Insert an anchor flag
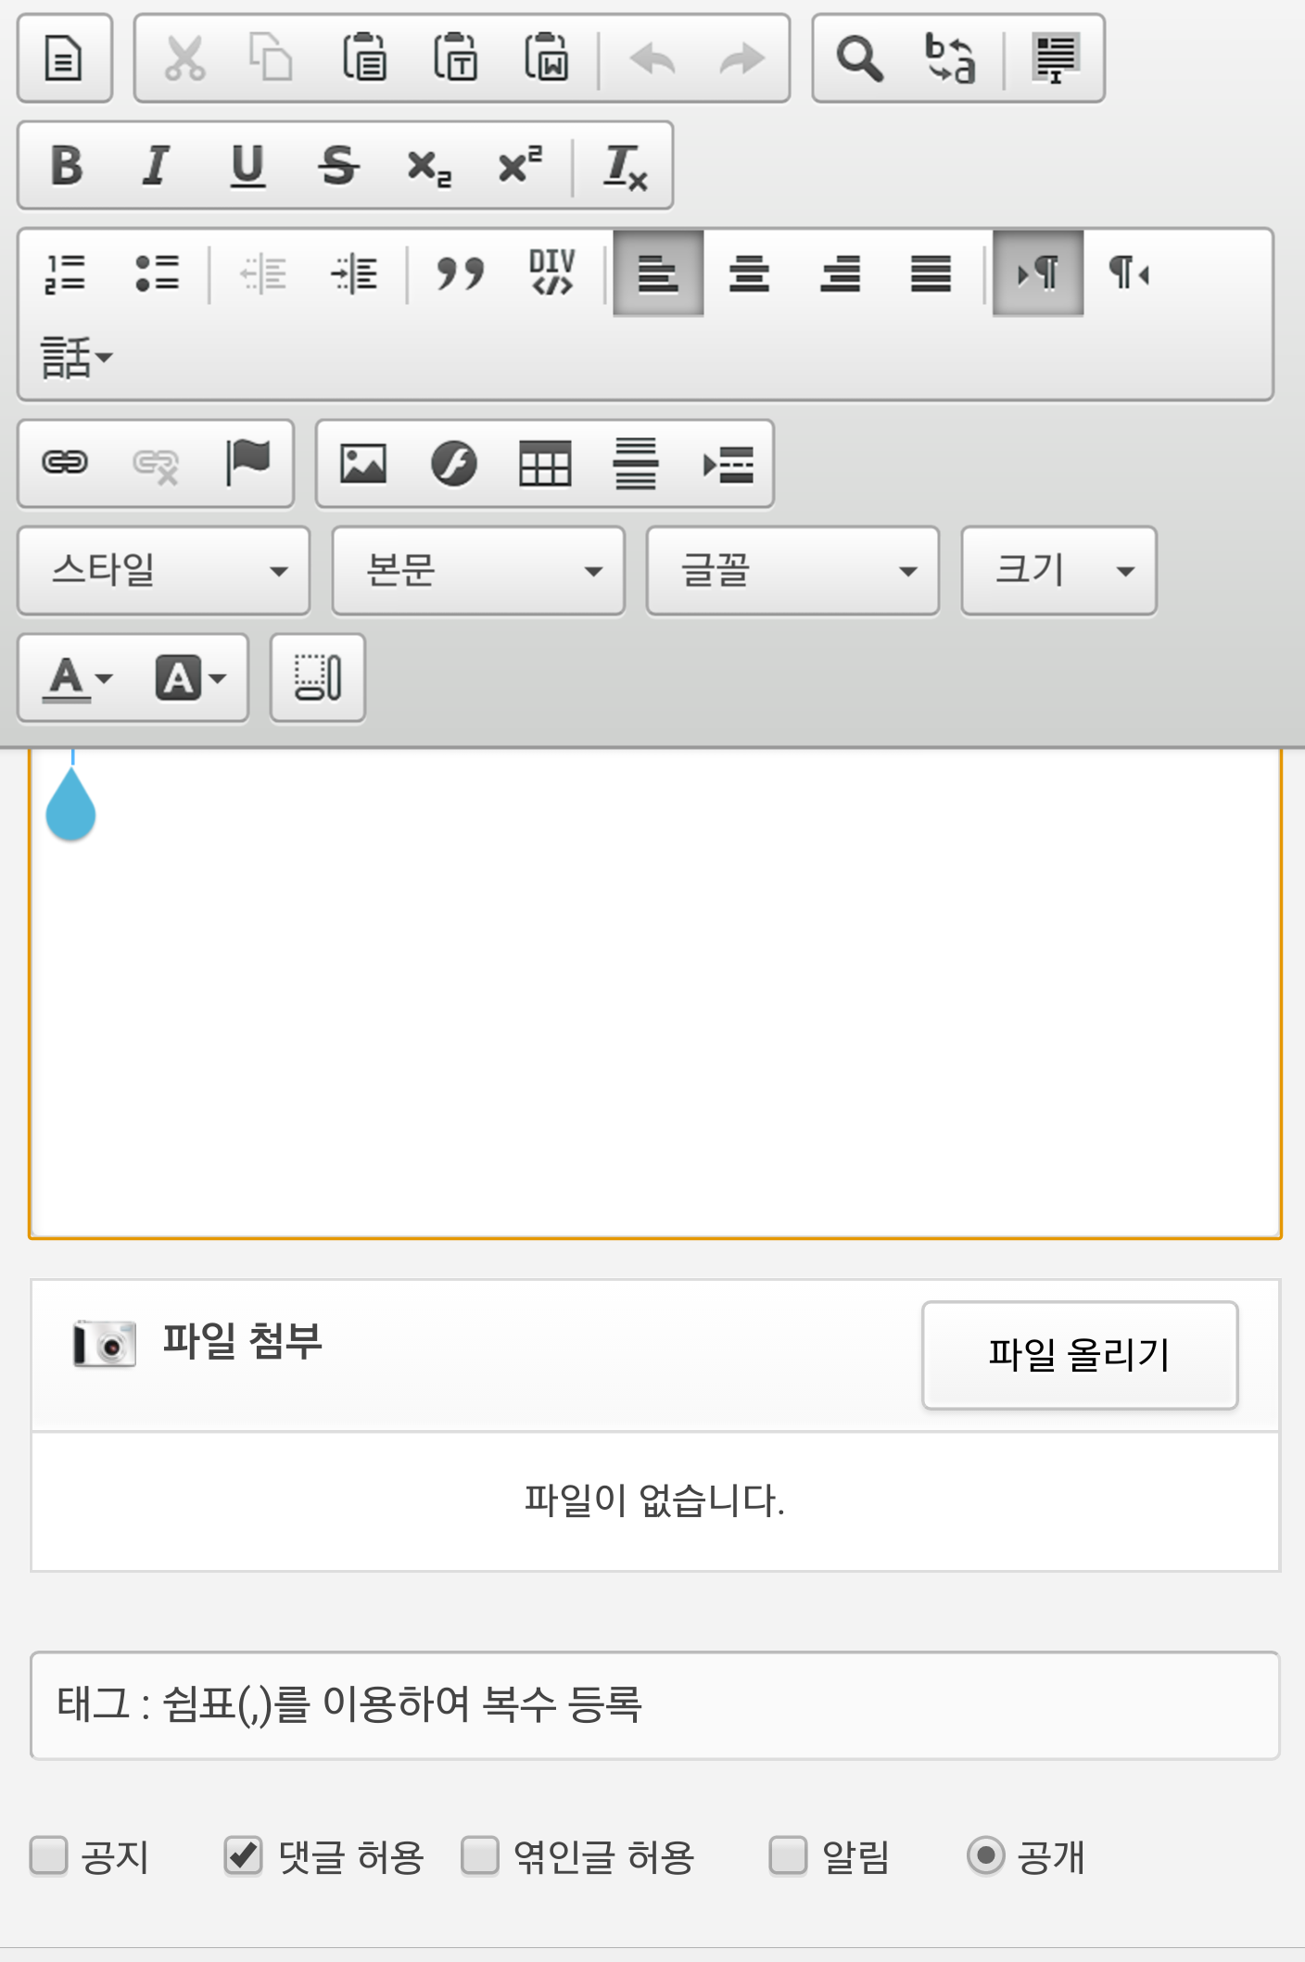 coord(247,462)
